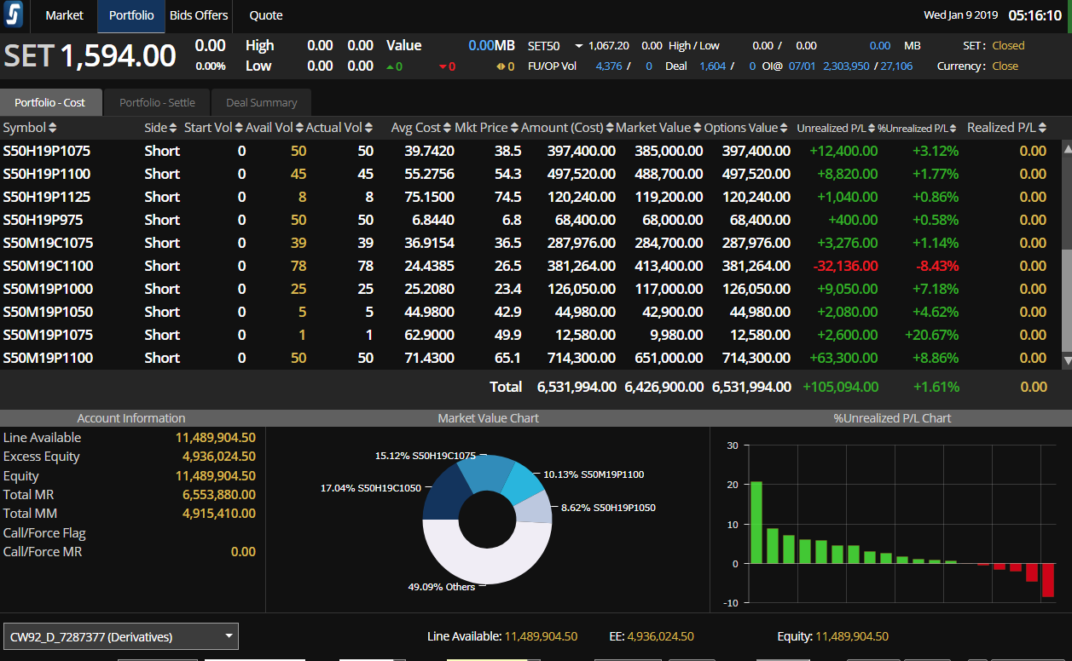Open the SET50 index dropdown
This screenshot has height=661, width=1072.
point(578,46)
